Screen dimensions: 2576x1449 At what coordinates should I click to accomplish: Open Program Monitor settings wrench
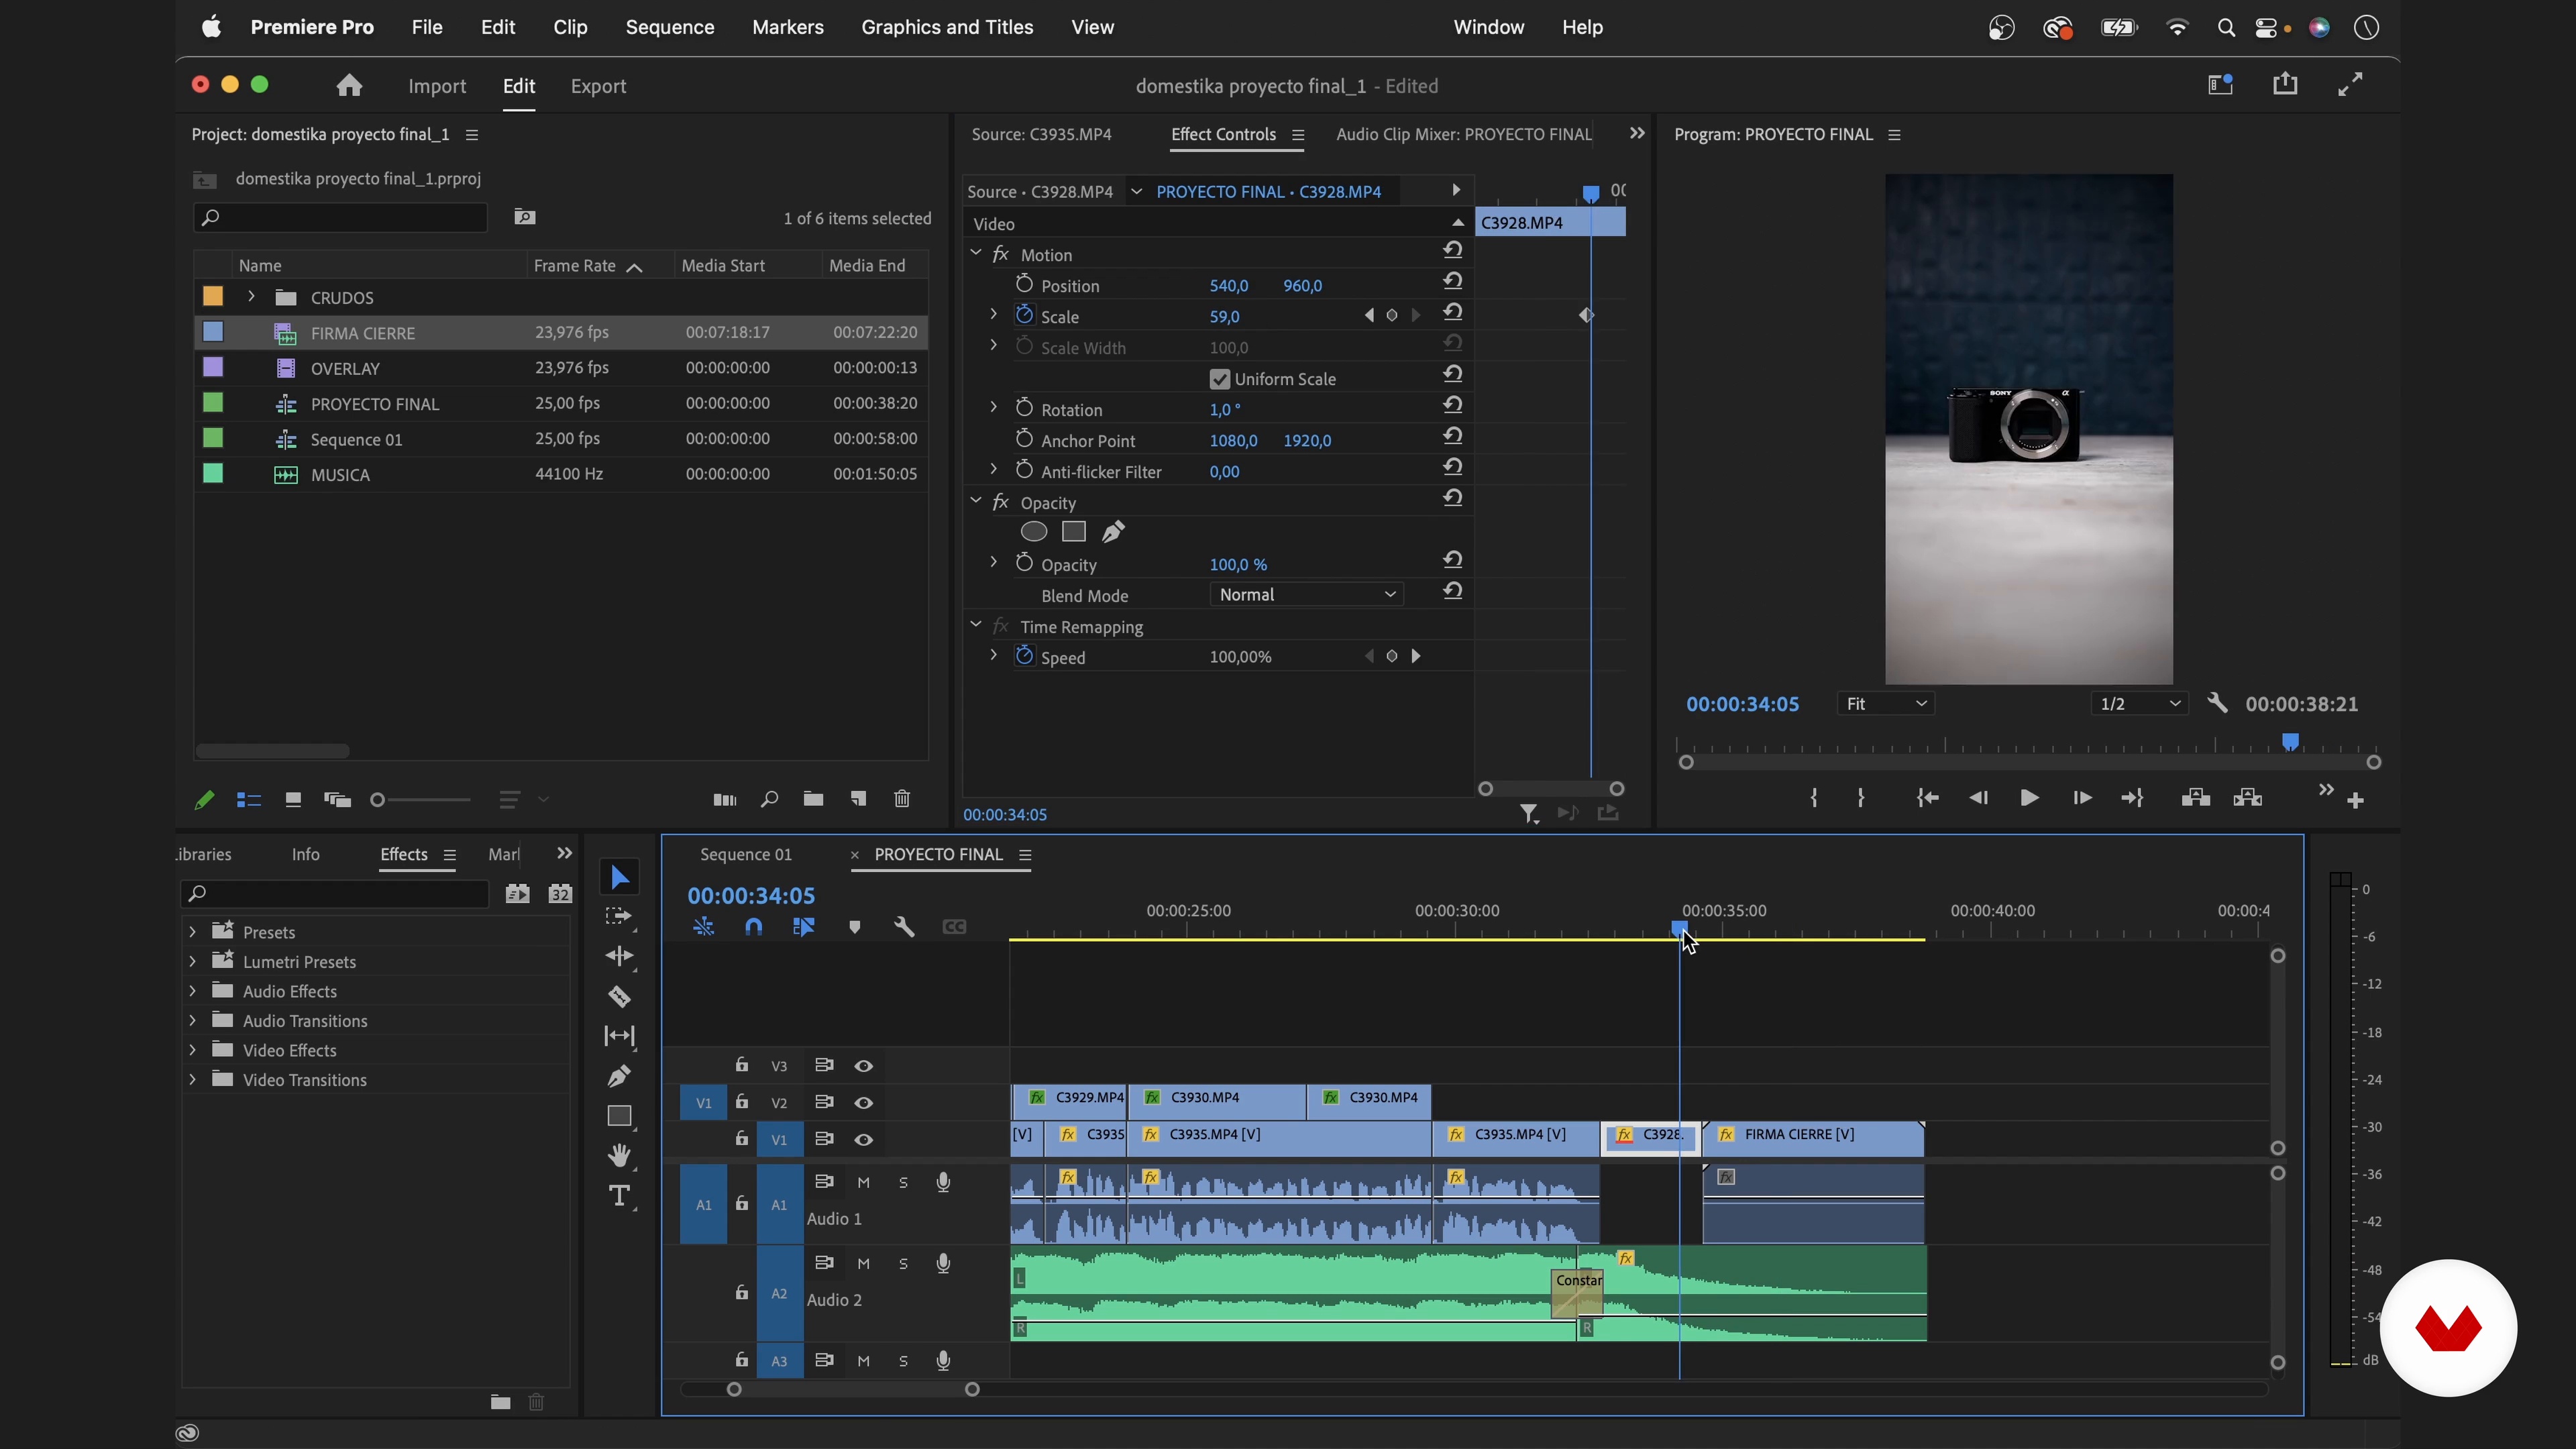click(2217, 703)
